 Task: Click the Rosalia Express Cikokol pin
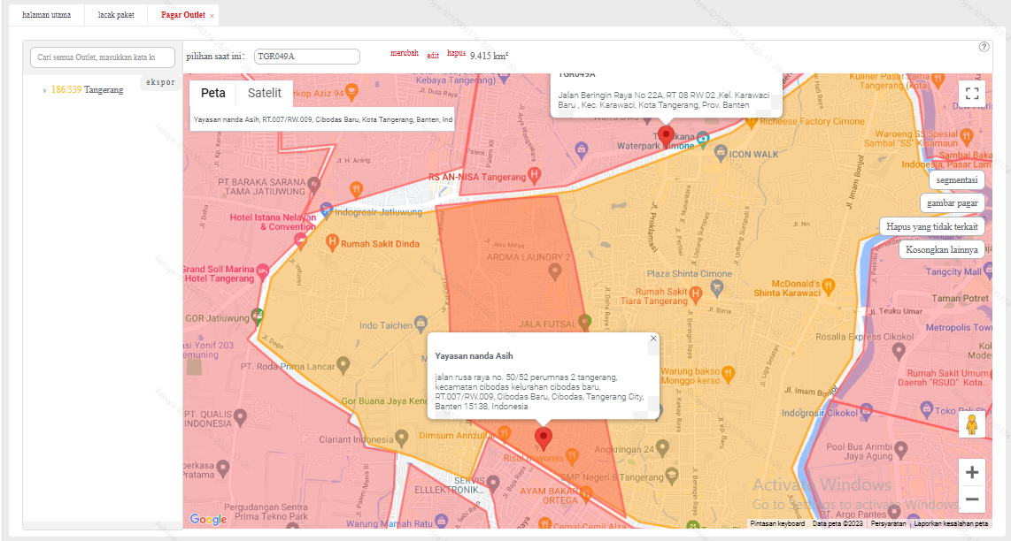click(899, 351)
